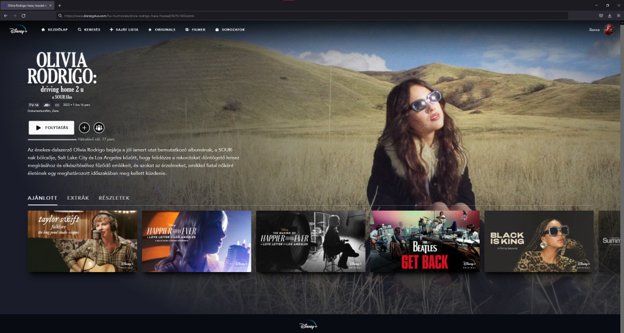Open the Originals section
Image resolution: width=624 pixels, height=333 pixels.
pyautogui.click(x=161, y=30)
